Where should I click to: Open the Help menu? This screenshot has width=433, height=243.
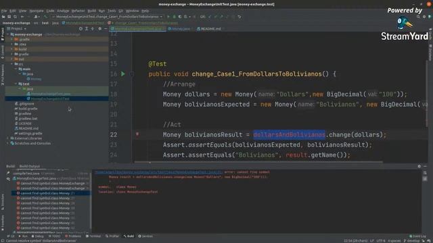pyautogui.click(x=145, y=11)
